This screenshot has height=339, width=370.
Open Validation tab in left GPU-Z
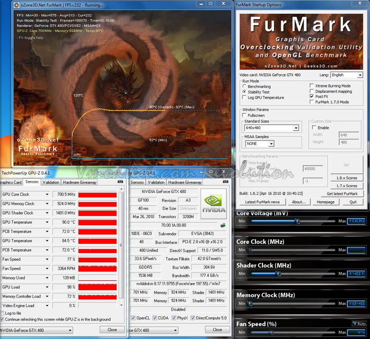coord(51,183)
